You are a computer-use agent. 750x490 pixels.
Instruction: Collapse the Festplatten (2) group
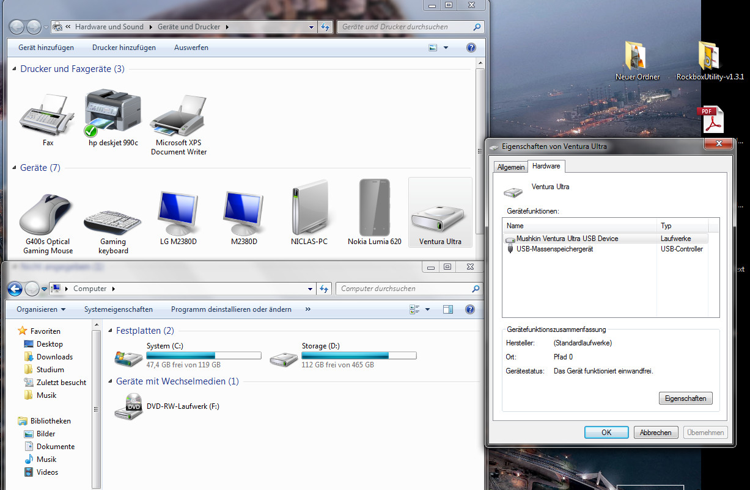click(x=111, y=331)
